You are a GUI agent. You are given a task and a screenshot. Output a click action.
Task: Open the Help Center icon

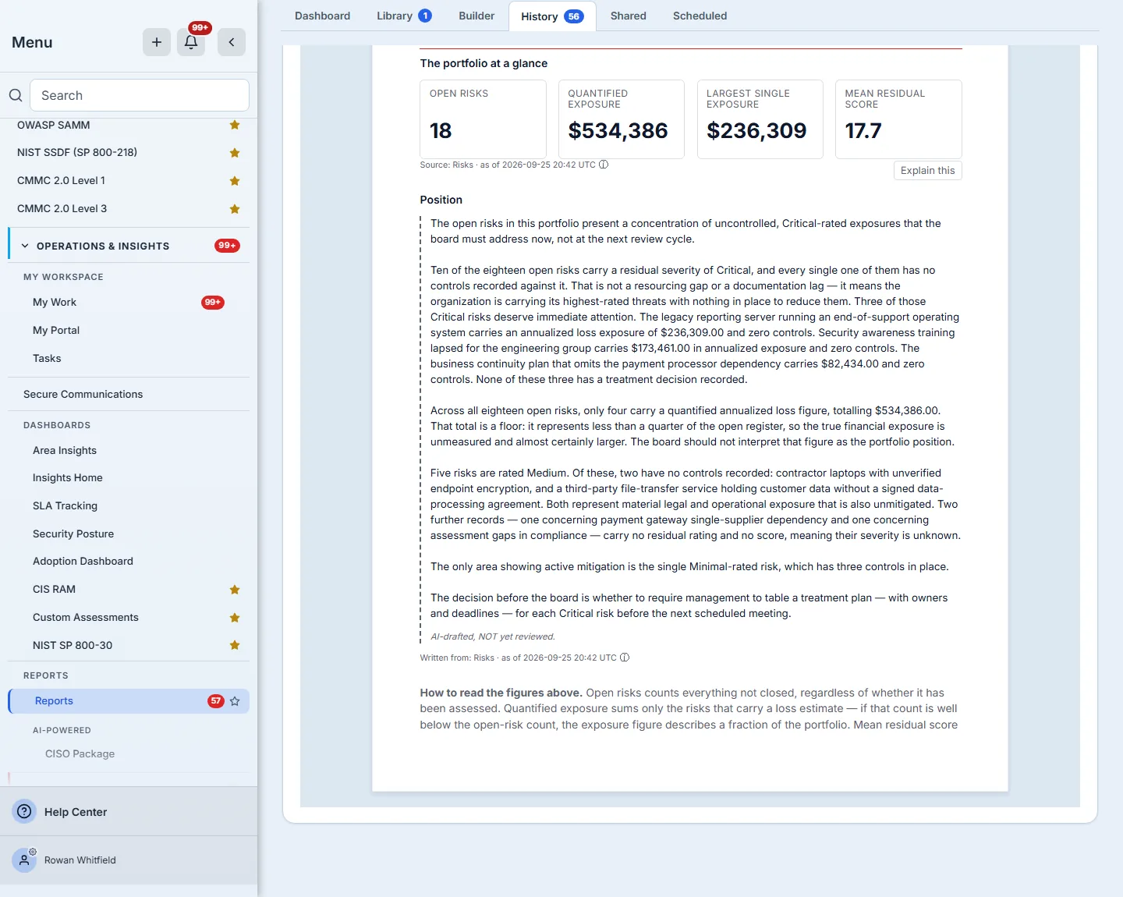coord(25,811)
